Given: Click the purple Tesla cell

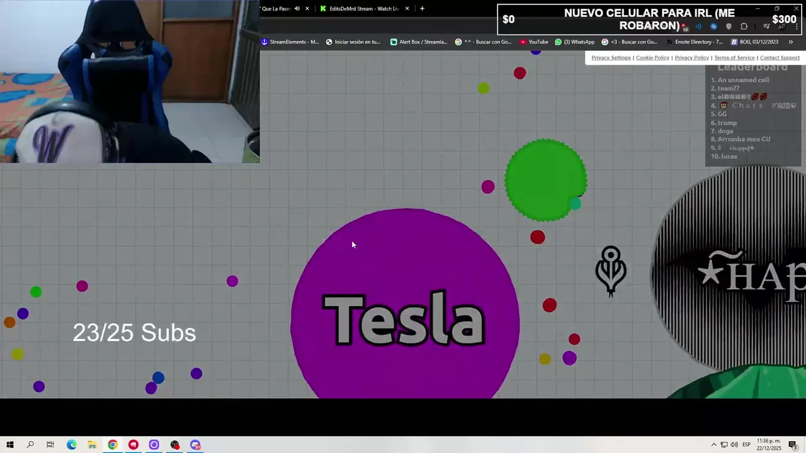Looking at the screenshot, I should click(405, 303).
